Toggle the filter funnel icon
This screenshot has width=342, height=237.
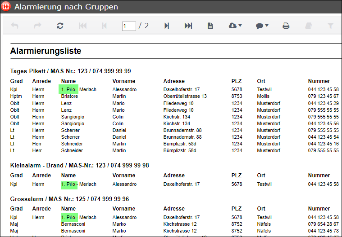[x=330, y=26]
